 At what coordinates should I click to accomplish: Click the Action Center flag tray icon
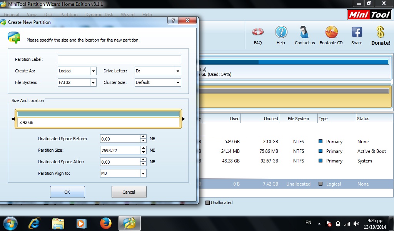tap(328, 223)
